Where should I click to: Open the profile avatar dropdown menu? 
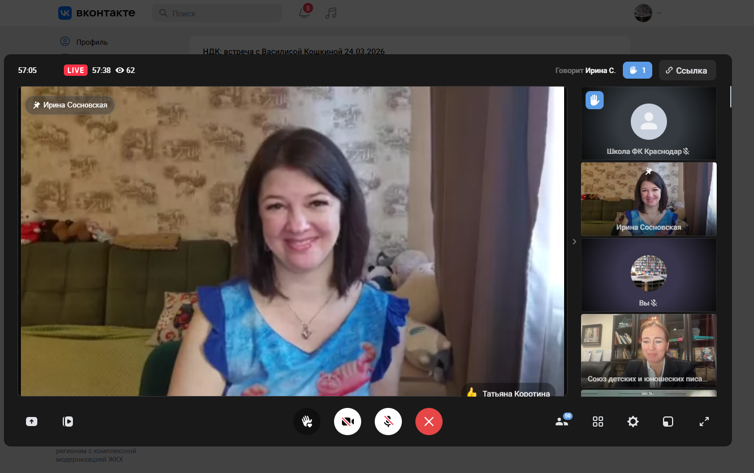click(x=648, y=13)
